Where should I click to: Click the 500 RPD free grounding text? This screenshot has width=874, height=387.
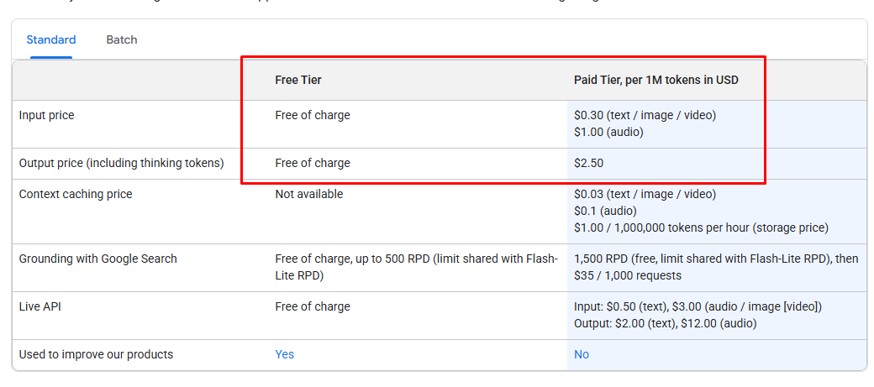[415, 259]
